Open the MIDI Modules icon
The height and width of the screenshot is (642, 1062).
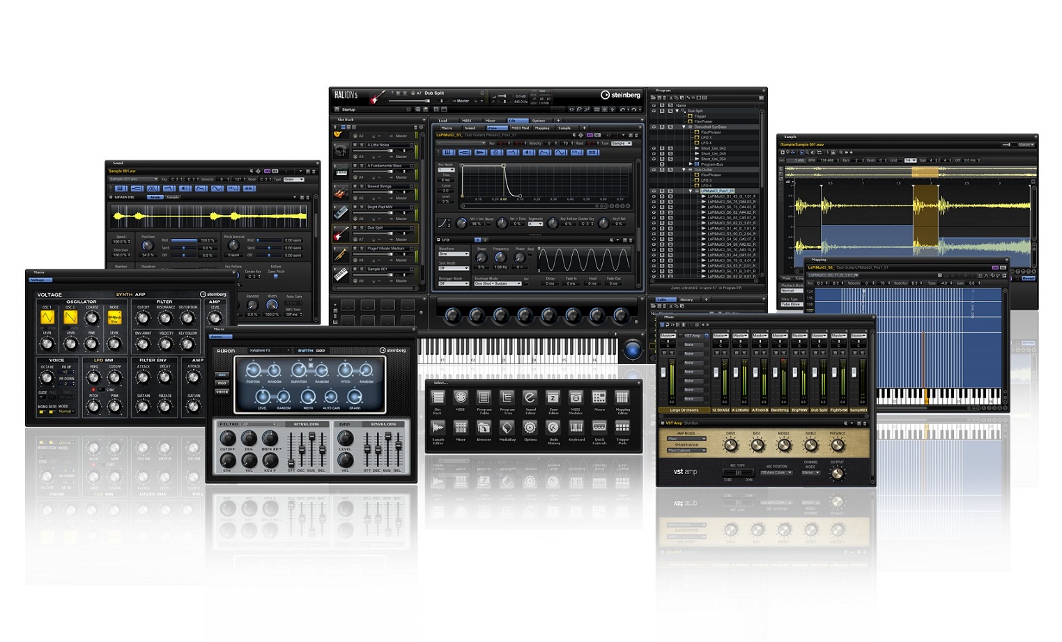(576, 398)
